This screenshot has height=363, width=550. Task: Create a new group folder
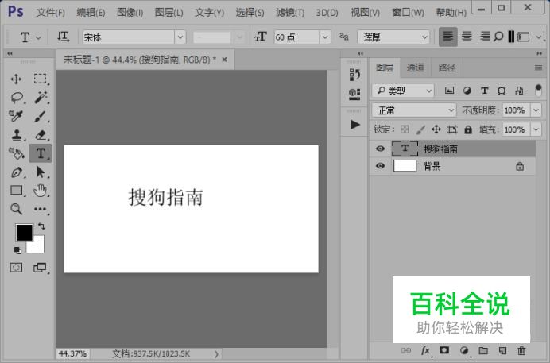point(483,350)
